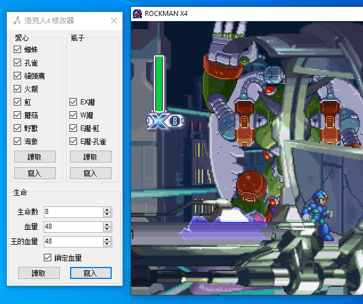The image size is (363, 304).
Task: Decrease 血量 with the down arrow
Action: point(107,229)
